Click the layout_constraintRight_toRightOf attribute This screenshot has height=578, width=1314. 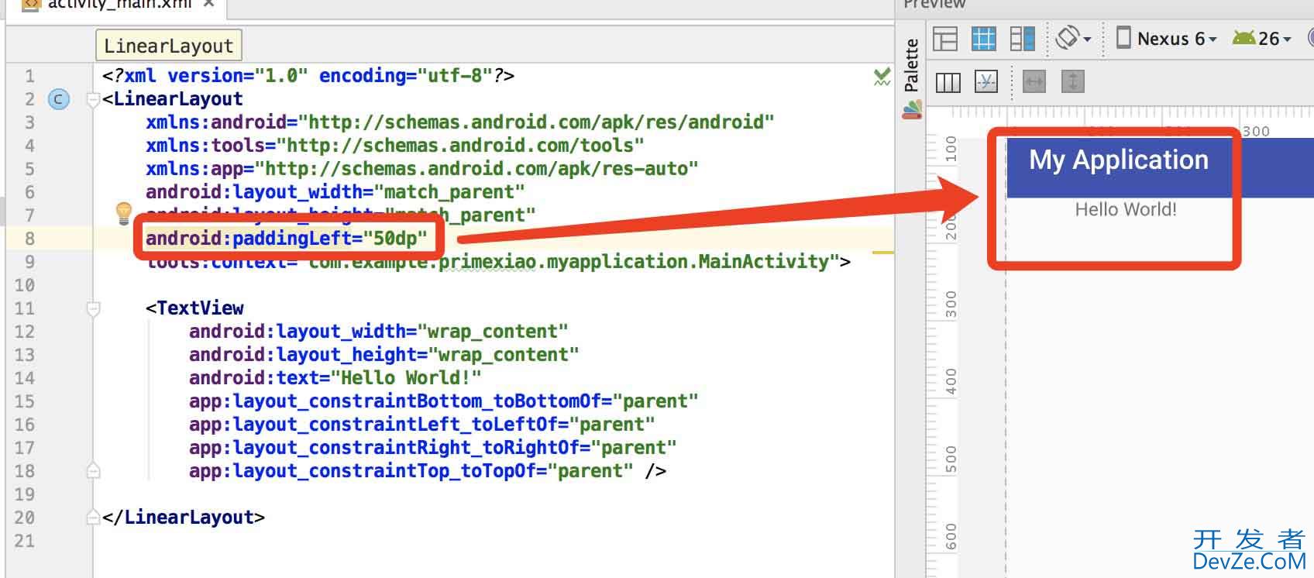pos(433,448)
